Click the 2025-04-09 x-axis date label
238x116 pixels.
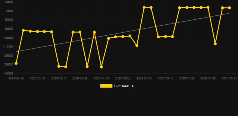pyautogui.click(x=101, y=79)
